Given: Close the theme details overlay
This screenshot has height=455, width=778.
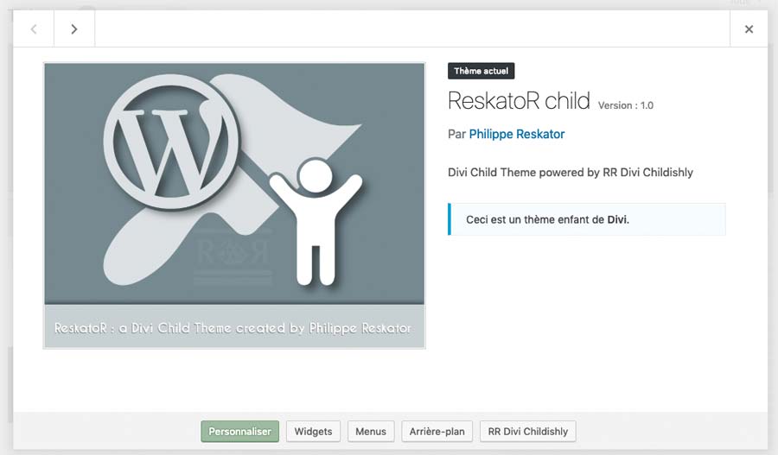Looking at the screenshot, I should (749, 29).
